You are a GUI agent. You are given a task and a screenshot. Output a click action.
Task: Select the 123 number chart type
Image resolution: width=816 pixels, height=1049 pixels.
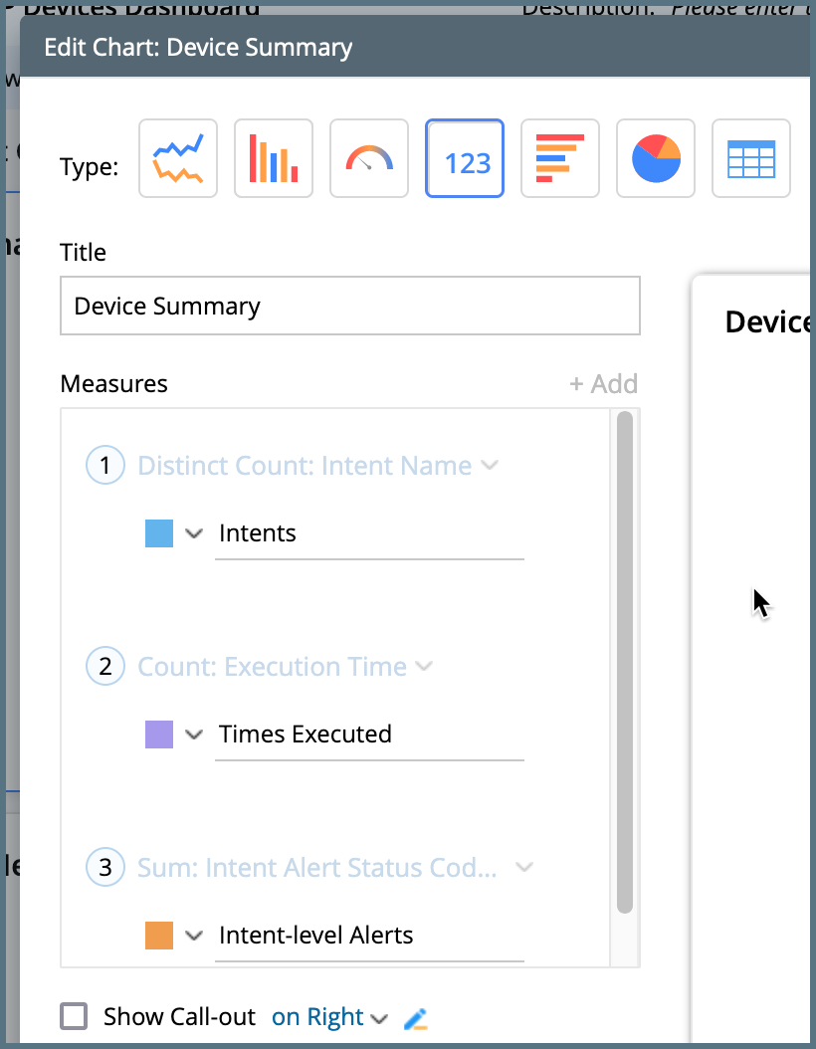click(x=465, y=159)
